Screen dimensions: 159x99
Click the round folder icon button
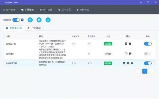pyautogui.click(x=48, y=20)
